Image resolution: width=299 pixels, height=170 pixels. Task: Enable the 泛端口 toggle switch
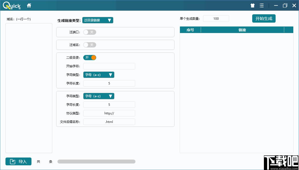89,32
